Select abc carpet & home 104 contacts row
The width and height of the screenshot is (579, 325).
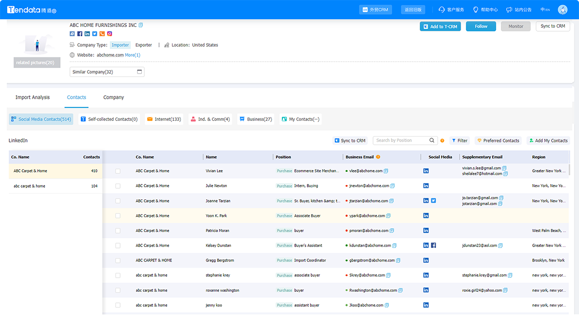[55, 186]
